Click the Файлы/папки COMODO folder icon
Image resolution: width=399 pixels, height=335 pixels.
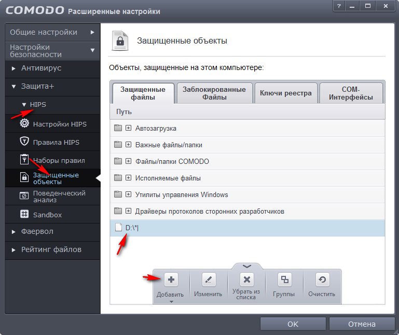coord(118,161)
